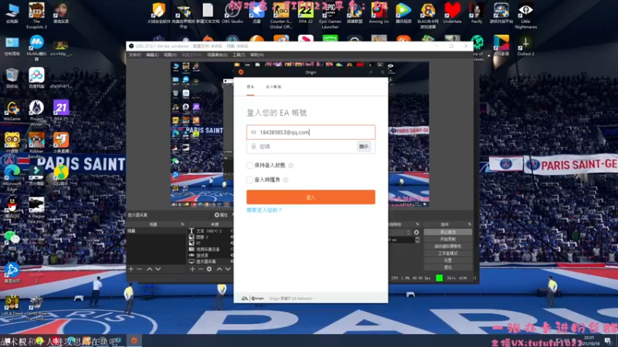Toggle visibility of the text GDI source
618x347 pixels.
232,231
